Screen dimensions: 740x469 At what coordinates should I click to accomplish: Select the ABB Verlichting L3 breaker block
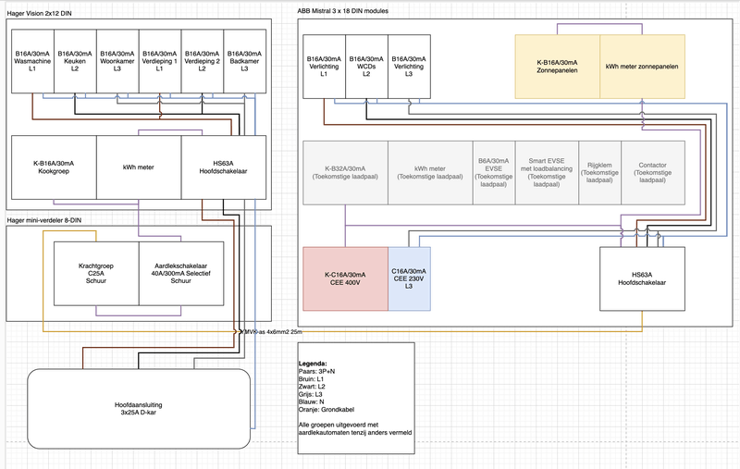tap(409, 67)
